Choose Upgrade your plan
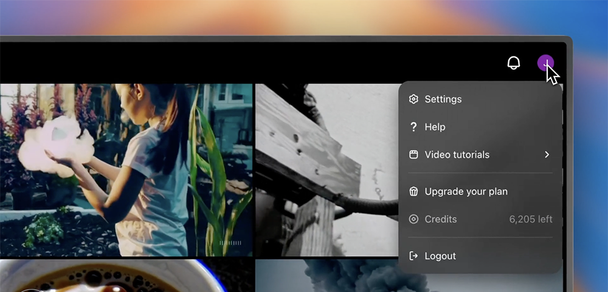The width and height of the screenshot is (608, 292). [480, 191]
